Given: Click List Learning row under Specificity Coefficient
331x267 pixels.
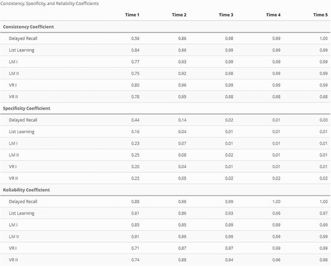Looking at the screenshot, I should tap(165, 132).
